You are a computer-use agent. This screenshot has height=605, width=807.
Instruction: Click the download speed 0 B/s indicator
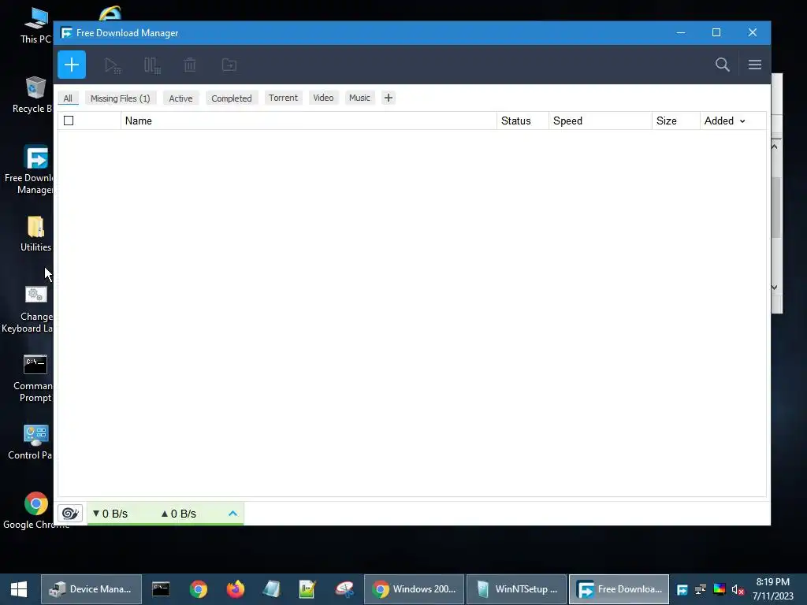pos(110,514)
